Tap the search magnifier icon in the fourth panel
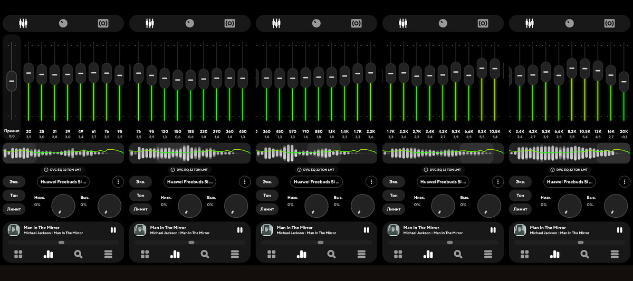 [x=458, y=254]
